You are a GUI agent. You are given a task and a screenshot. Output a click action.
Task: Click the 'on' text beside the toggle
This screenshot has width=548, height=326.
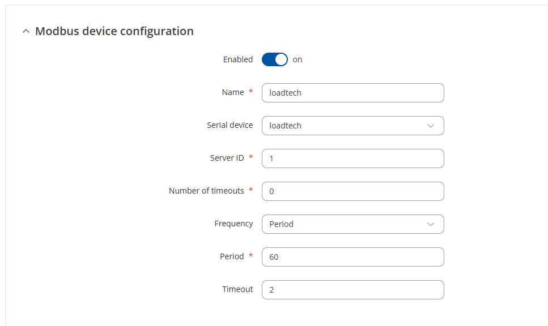tap(298, 59)
